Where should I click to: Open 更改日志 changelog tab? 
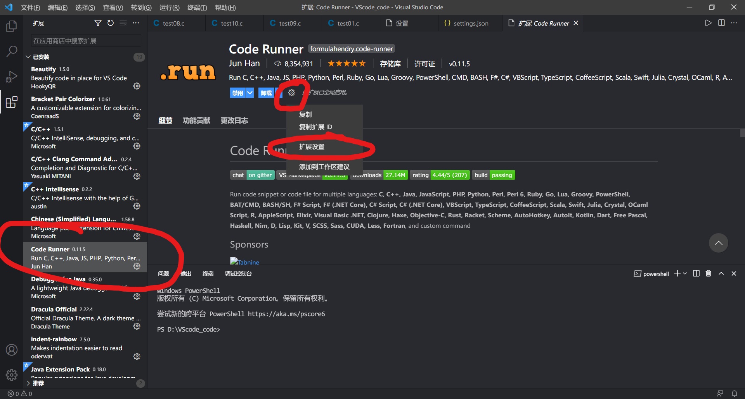pos(234,120)
